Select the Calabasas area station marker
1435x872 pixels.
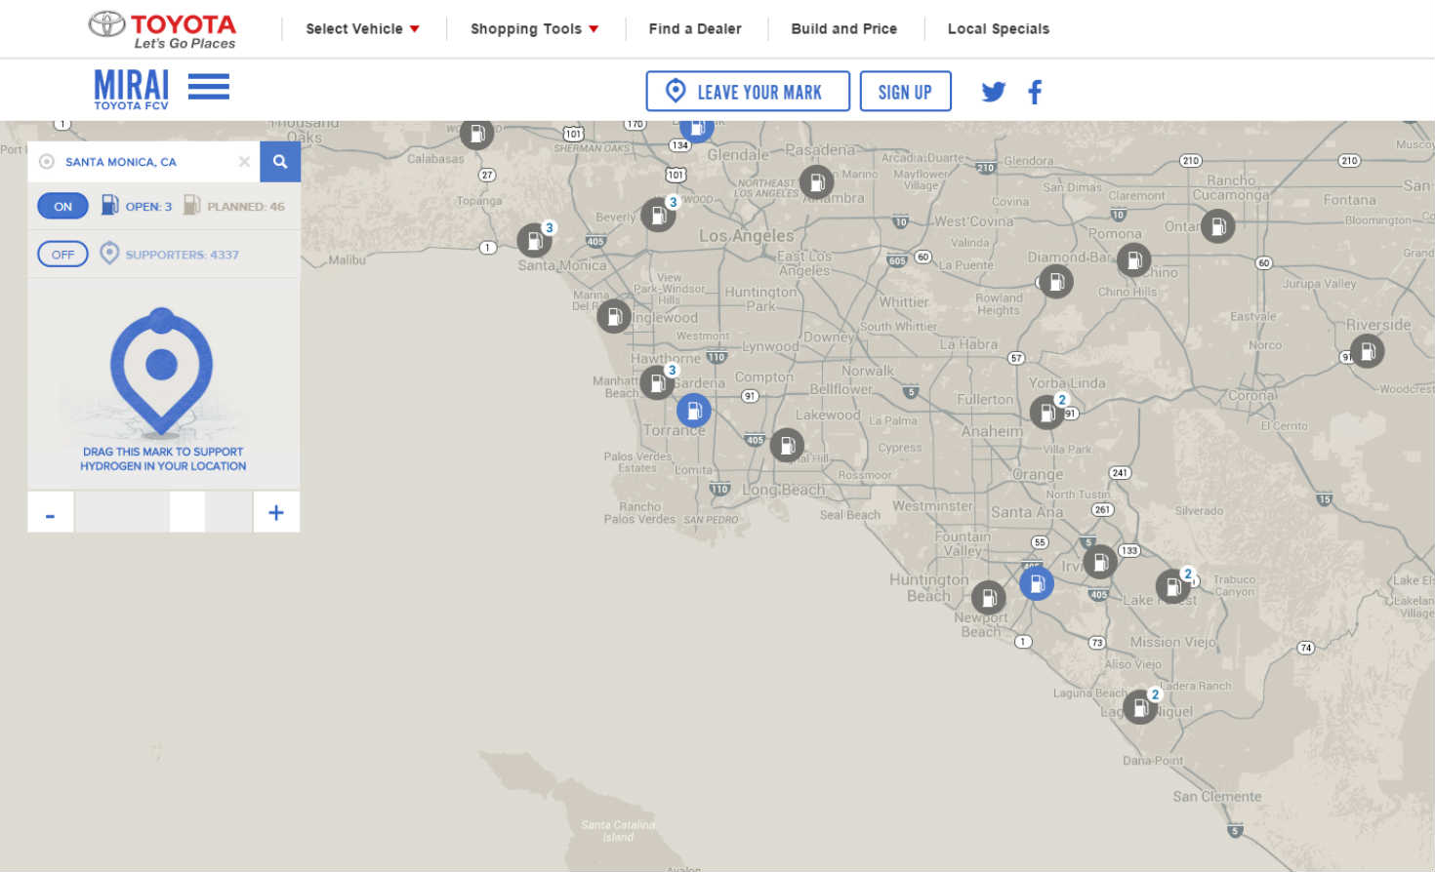point(476,134)
